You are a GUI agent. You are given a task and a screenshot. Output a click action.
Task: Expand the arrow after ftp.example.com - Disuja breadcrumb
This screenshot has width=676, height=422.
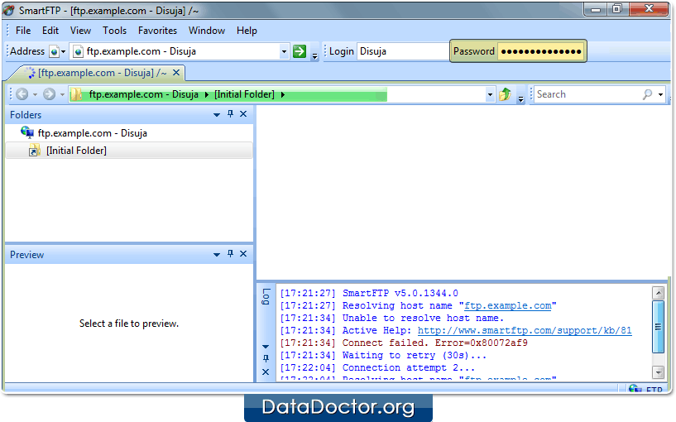pos(207,94)
